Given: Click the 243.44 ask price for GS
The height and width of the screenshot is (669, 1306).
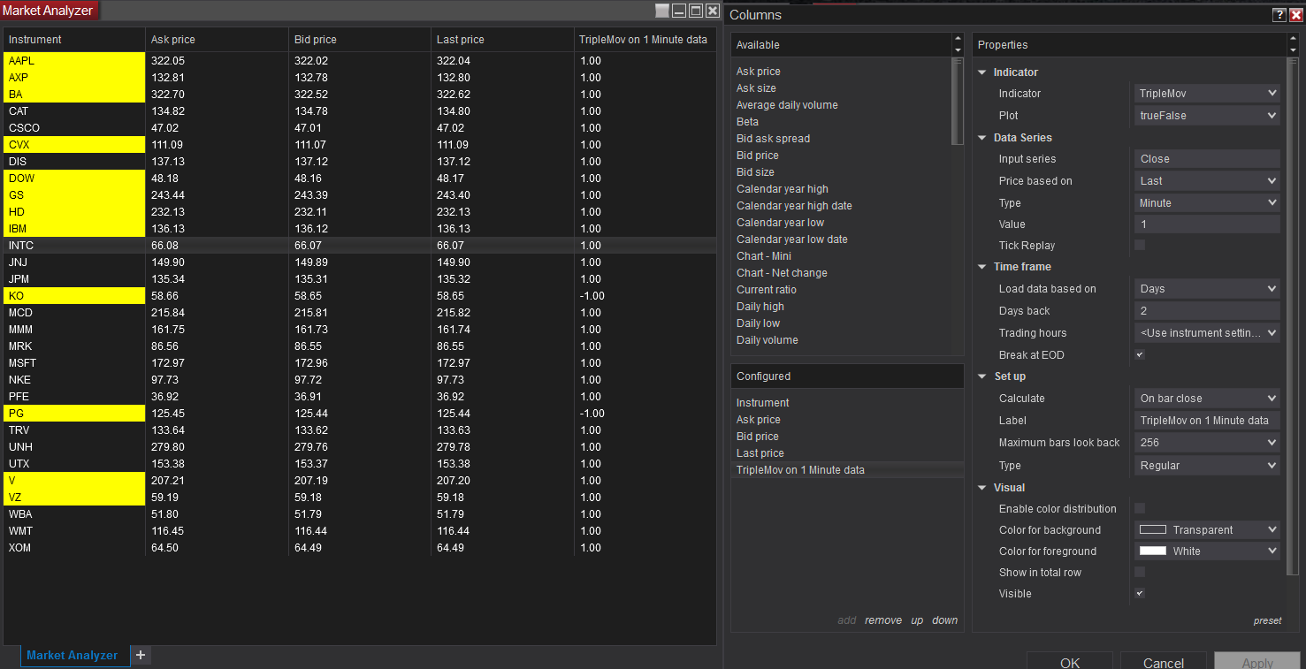Looking at the screenshot, I should [x=168, y=195].
